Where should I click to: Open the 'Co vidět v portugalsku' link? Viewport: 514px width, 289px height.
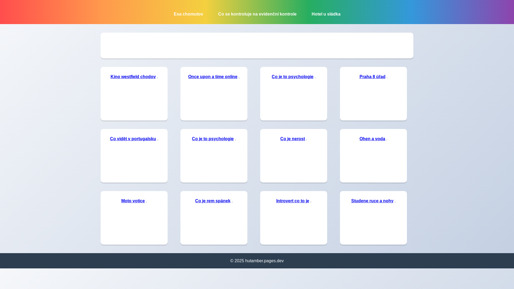133,139
